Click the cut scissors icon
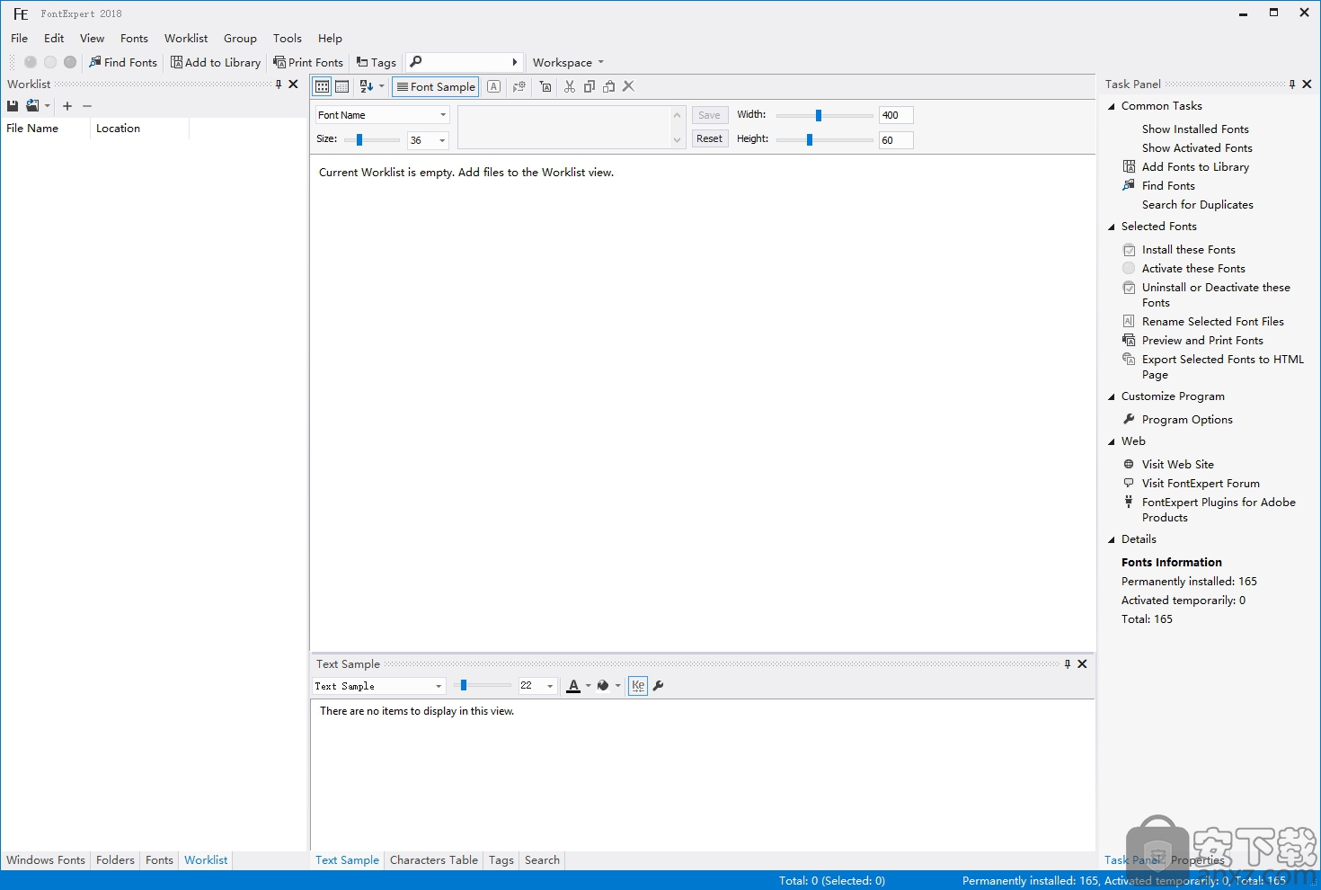The width and height of the screenshot is (1321, 890). pos(570,86)
